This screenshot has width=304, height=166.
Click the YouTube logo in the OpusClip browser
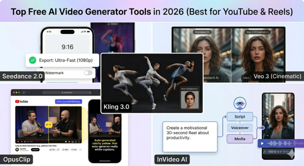point(21,101)
